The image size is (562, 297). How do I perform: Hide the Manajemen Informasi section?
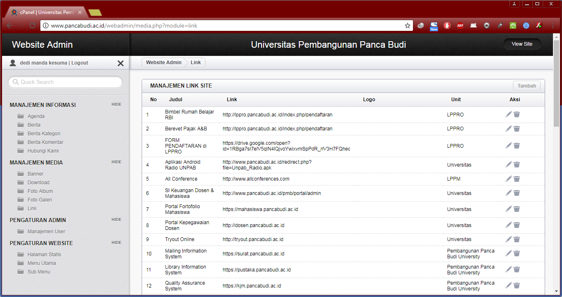click(x=117, y=104)
